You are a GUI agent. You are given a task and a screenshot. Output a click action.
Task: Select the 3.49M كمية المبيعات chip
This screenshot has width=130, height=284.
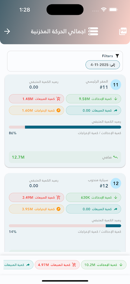coord(36,197)
